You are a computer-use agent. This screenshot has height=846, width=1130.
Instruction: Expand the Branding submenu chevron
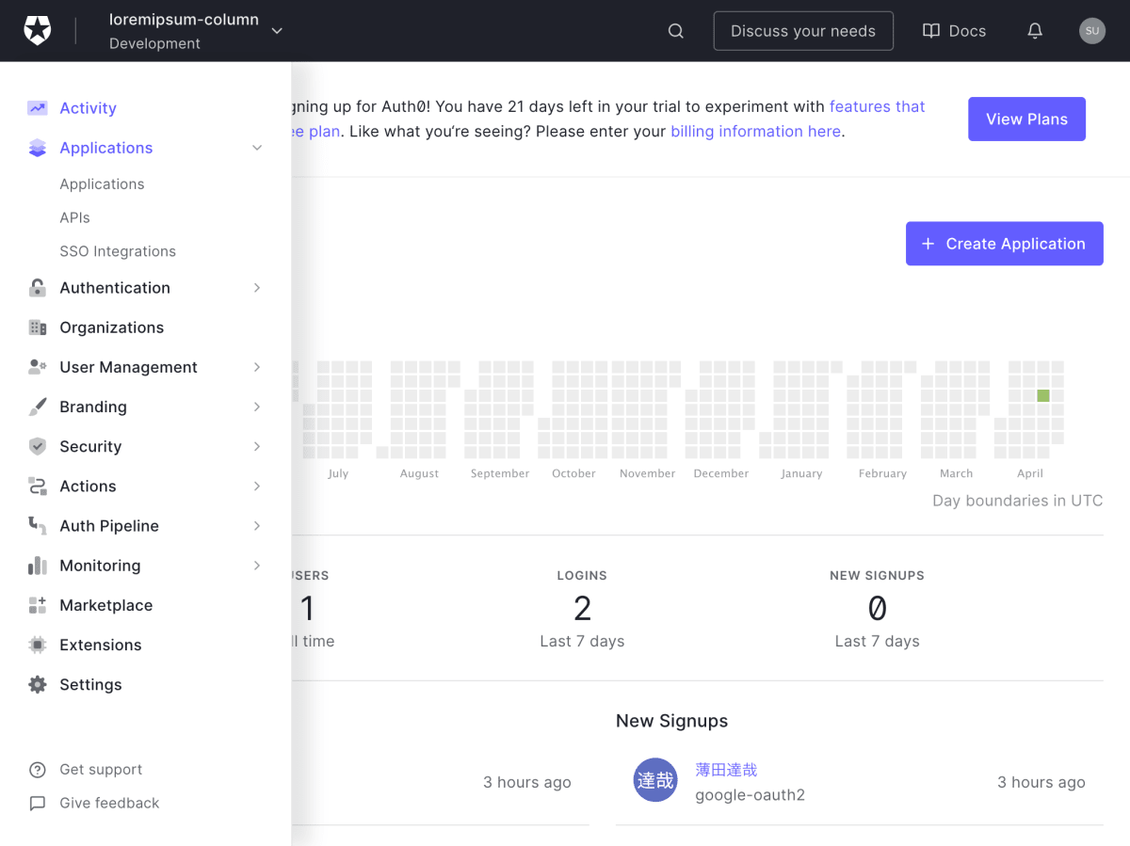(257, 407)
